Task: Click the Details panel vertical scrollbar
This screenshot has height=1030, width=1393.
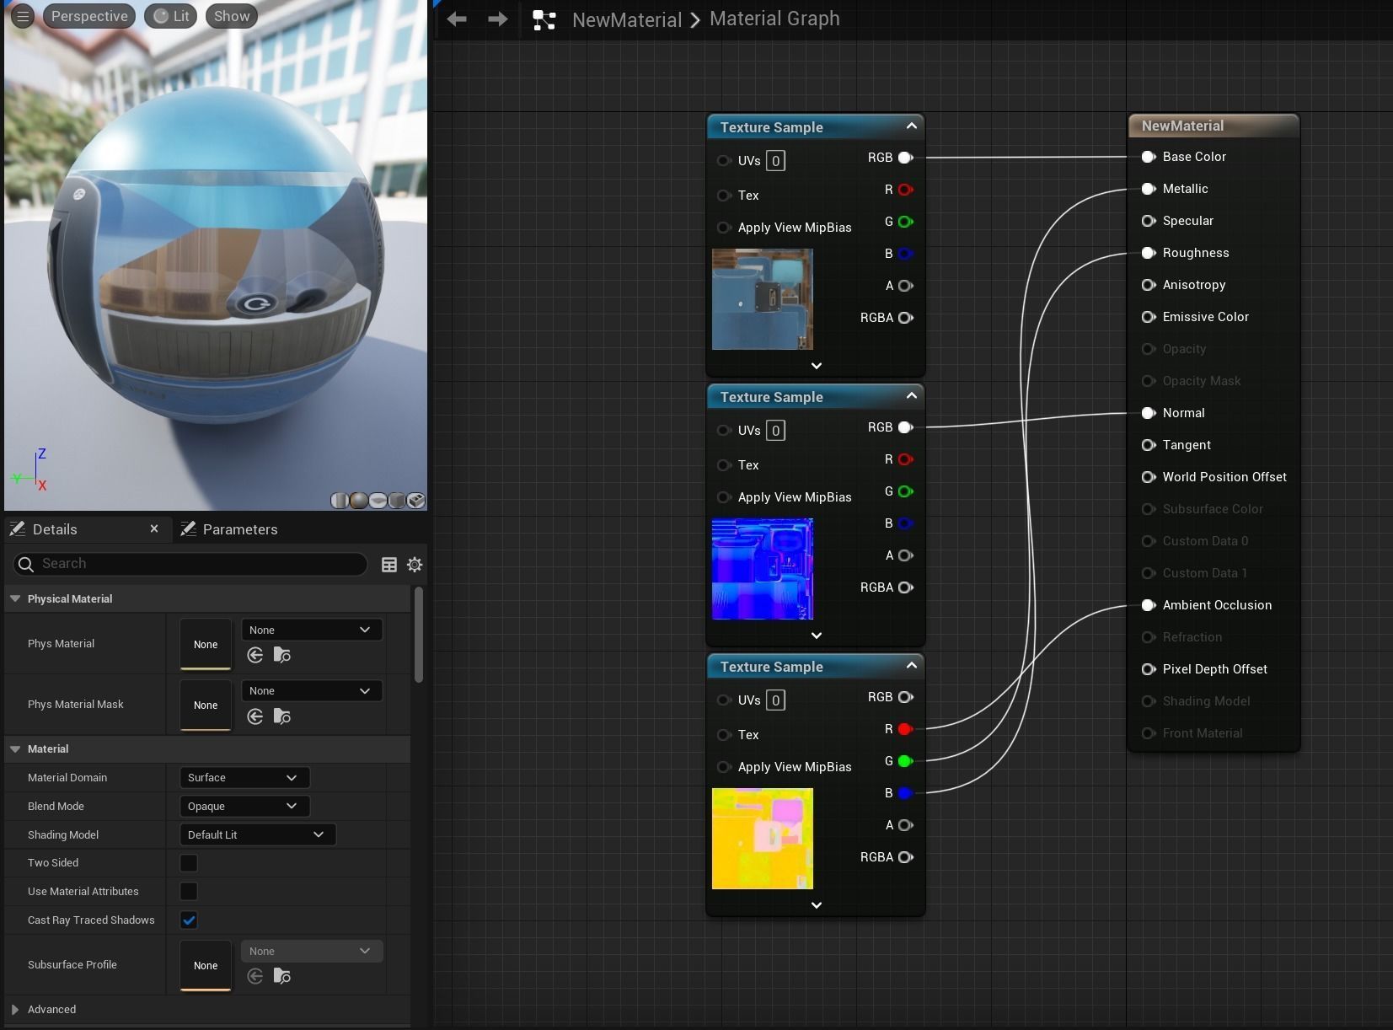Action: coord(419,635)
